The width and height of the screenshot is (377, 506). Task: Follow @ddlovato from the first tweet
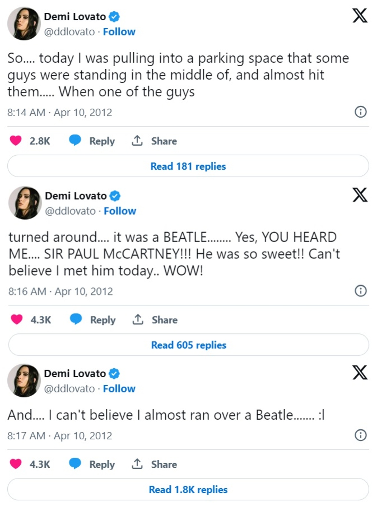click(x=119, y=32)
